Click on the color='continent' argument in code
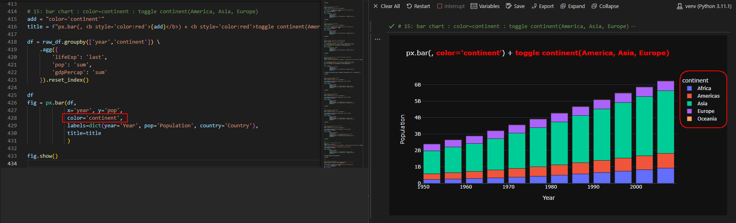 tap(95, 118)
